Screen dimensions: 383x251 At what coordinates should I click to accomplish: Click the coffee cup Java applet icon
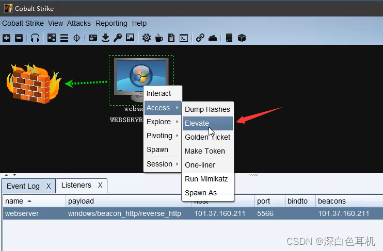[159, 38]
